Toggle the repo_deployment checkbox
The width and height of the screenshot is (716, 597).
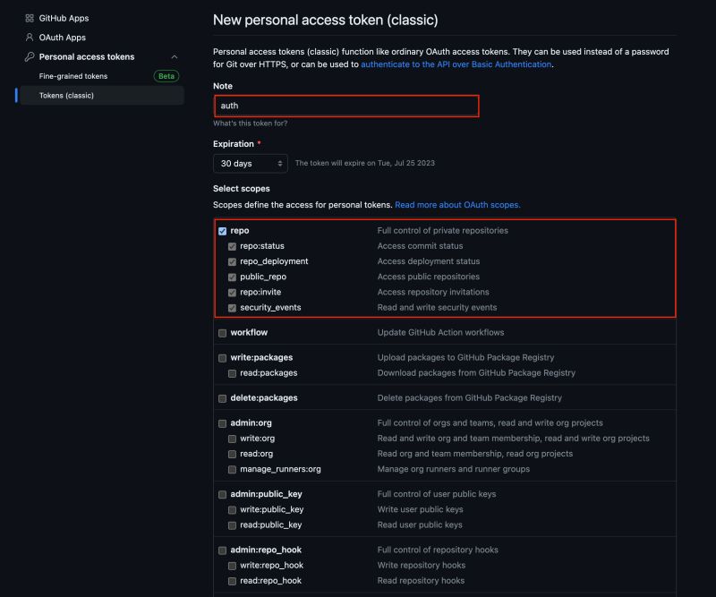click(232, 261)
